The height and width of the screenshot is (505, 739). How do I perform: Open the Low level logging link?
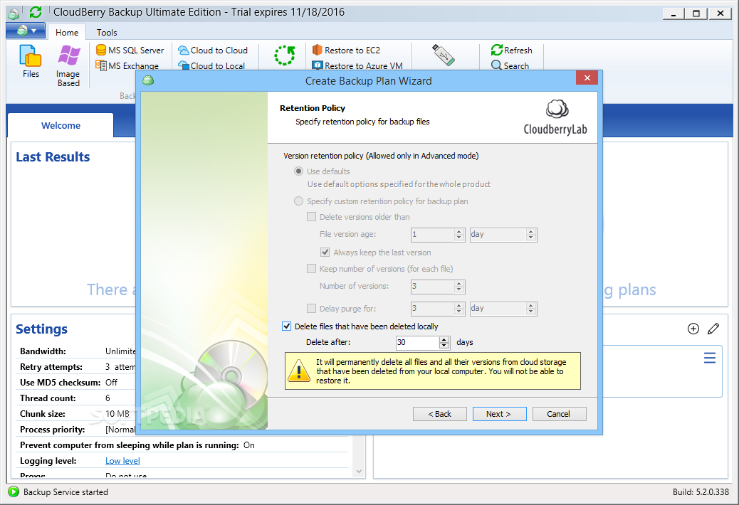(x=122, y=461)
